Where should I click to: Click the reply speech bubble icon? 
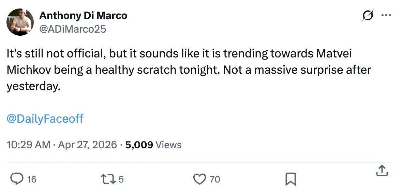click(x=16, y=179)
